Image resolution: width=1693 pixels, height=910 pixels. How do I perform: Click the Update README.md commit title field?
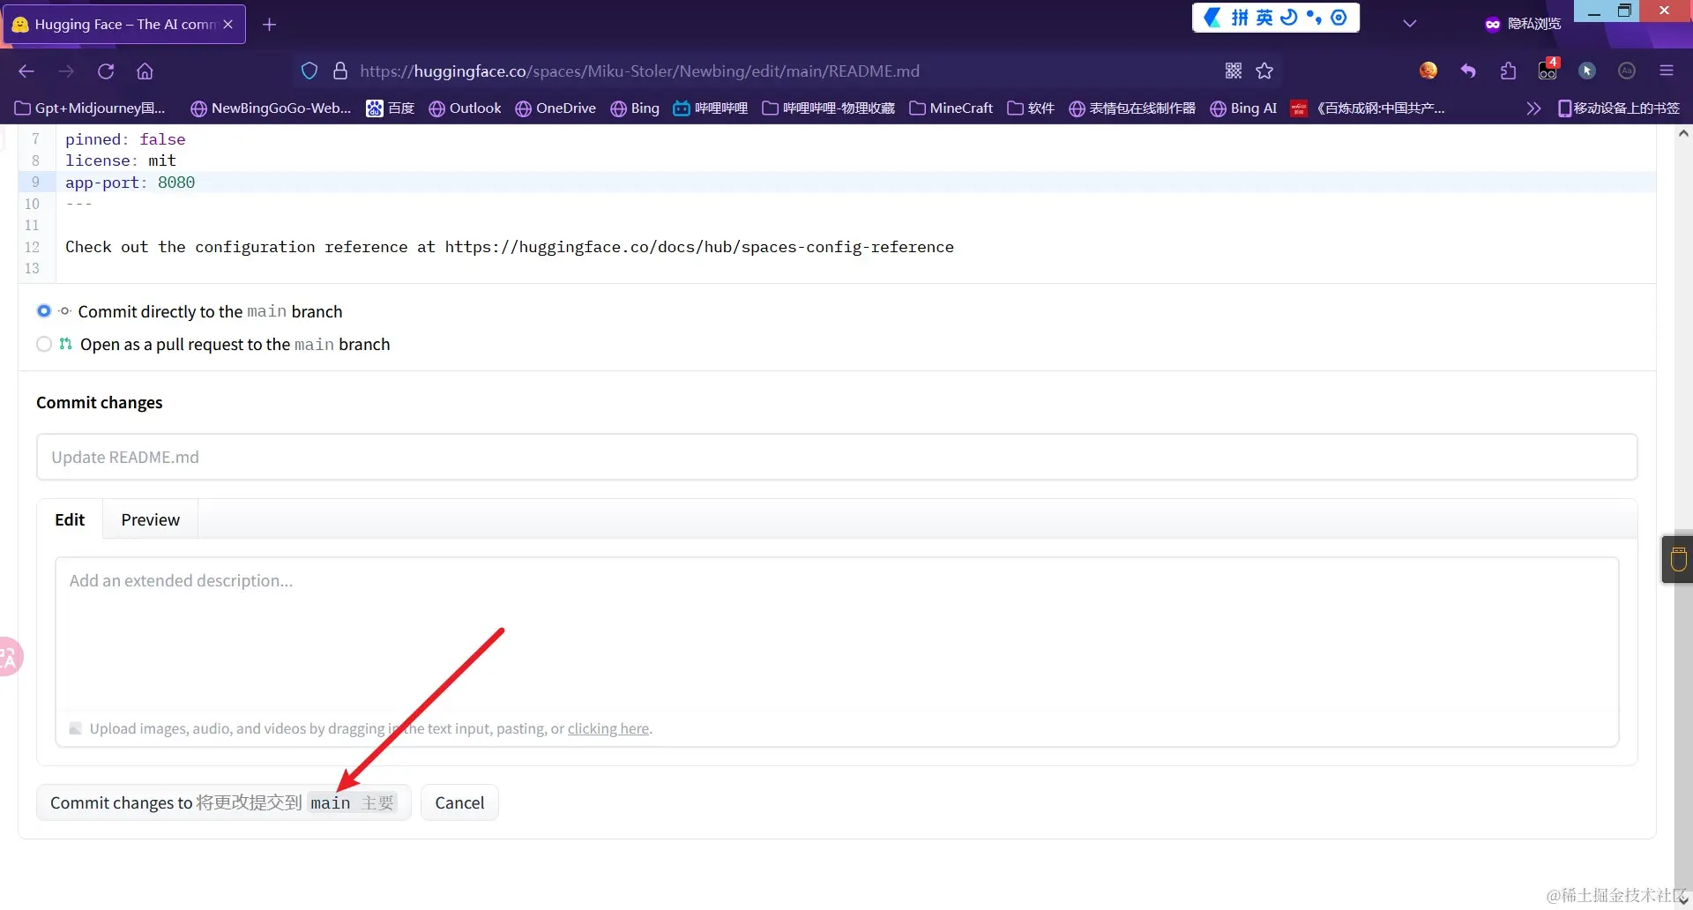click(837, 457)
